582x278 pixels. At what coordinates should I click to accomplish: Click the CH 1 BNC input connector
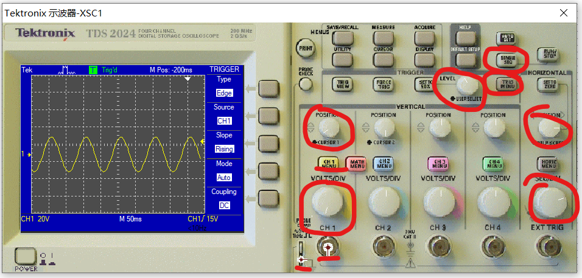click(x=328, y=247)
